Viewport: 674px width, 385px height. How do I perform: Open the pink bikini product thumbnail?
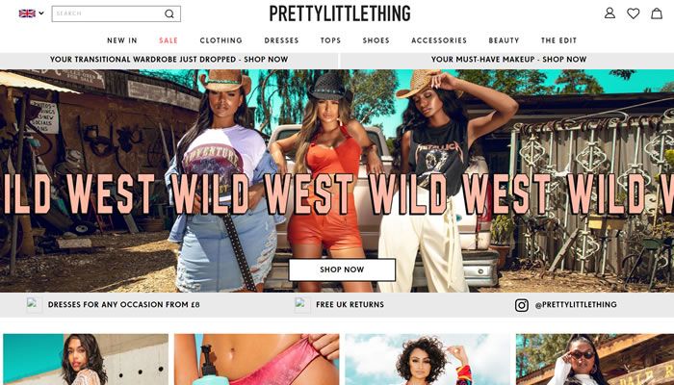257,359
